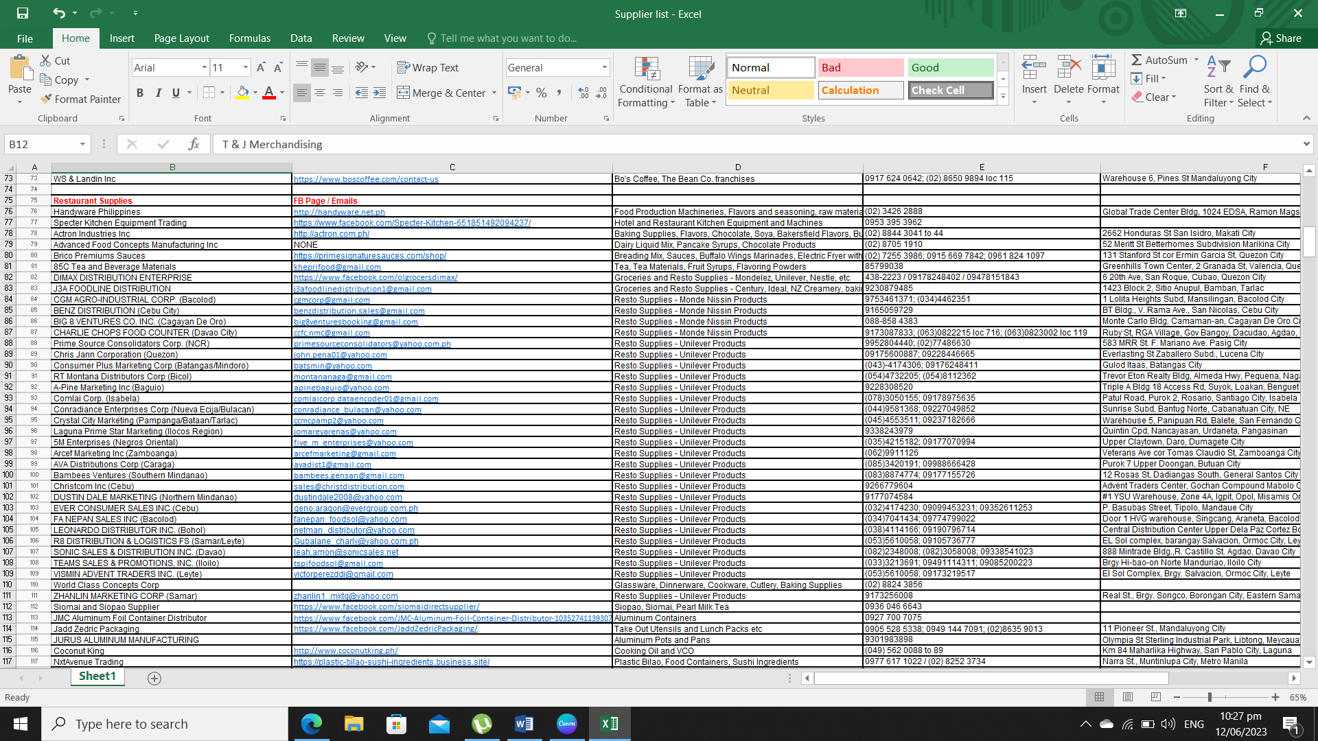
Task: Click the Format Painter brush icon
Action: pos(46,99)
